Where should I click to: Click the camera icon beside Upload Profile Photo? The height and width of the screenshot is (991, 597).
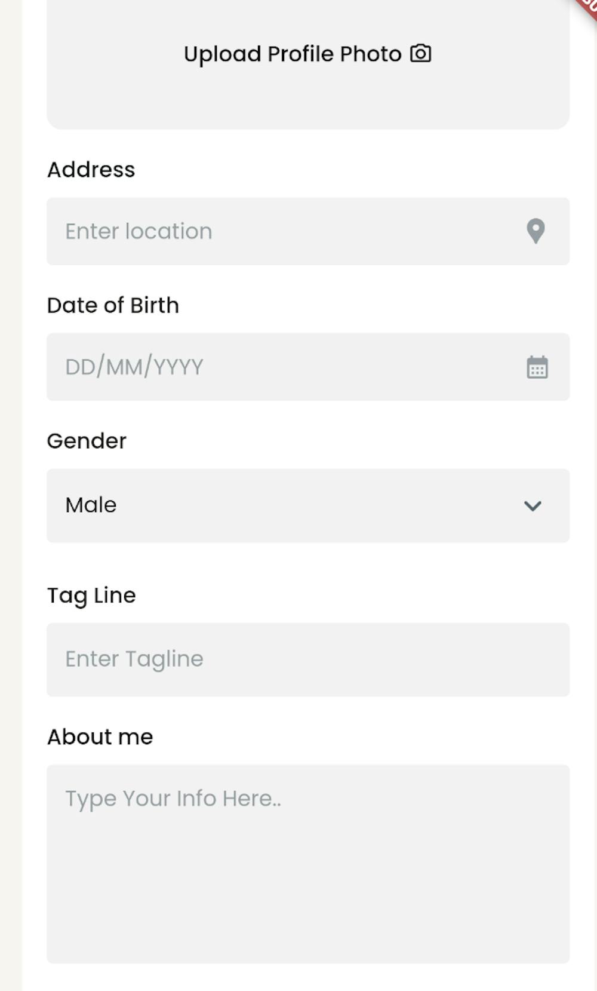420,54
